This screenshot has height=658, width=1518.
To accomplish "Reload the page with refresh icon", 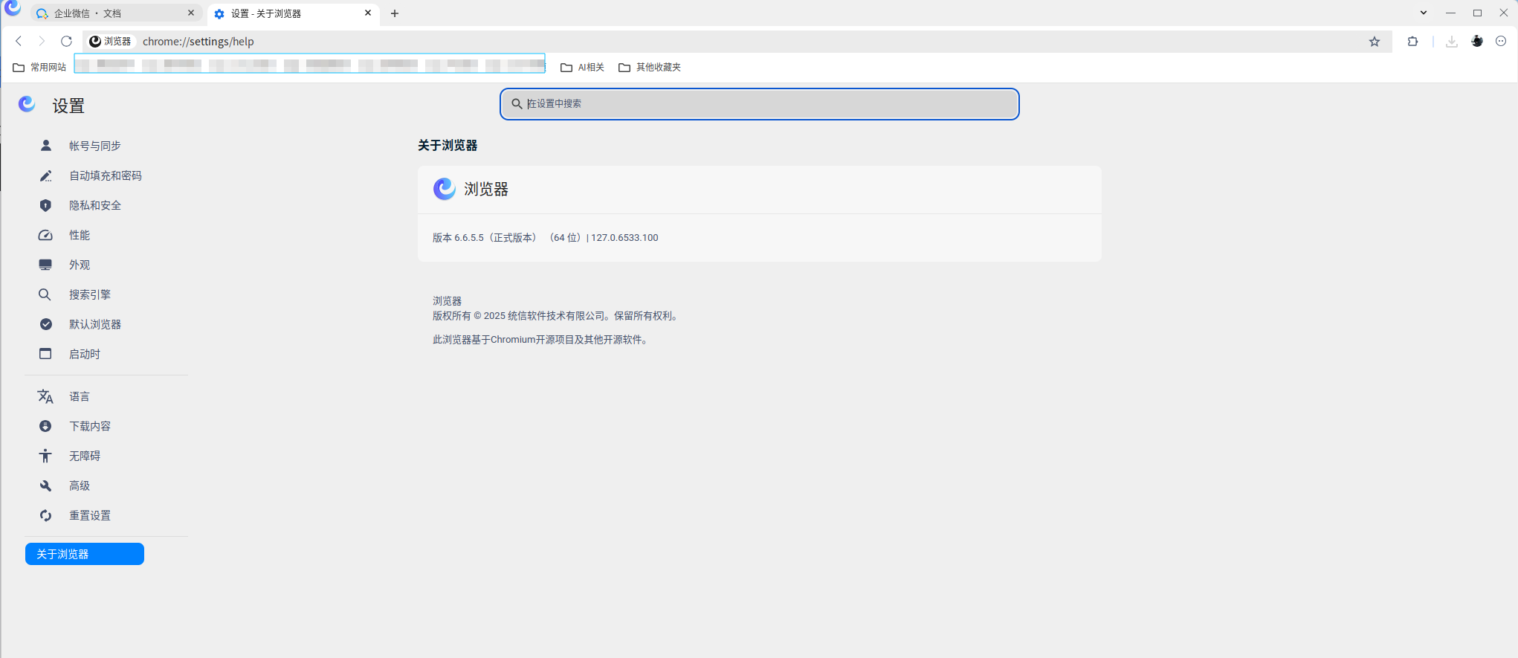I will (x=66, y=42).
